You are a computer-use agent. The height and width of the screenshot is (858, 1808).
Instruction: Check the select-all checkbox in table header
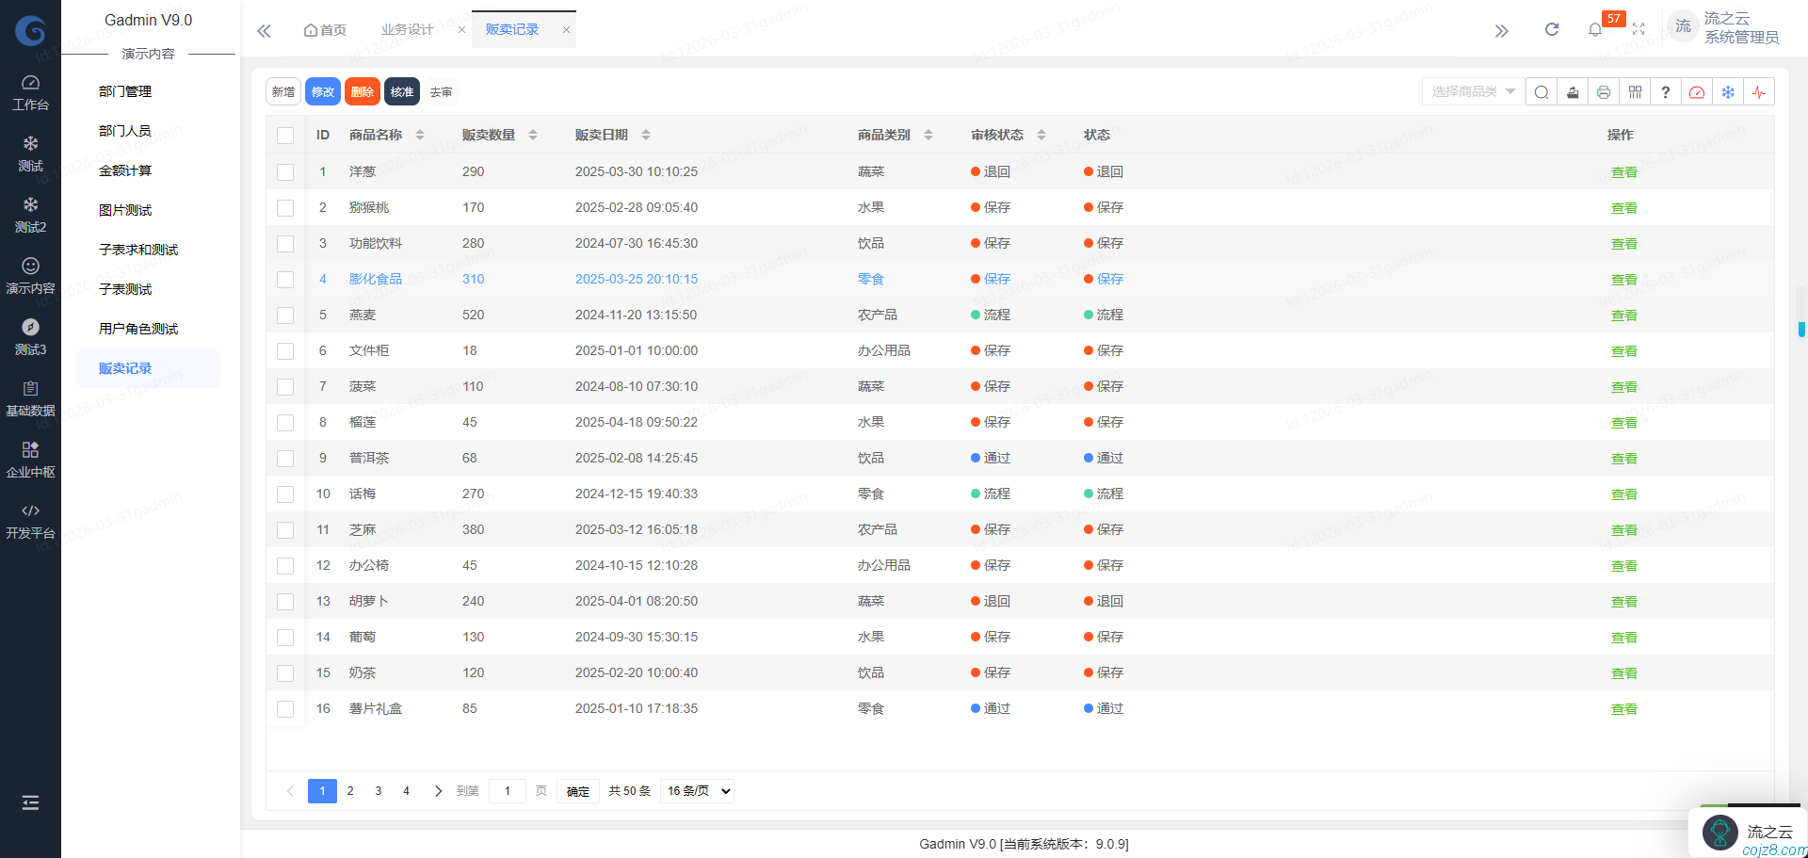pyautogui.click(x=285, y=135)
